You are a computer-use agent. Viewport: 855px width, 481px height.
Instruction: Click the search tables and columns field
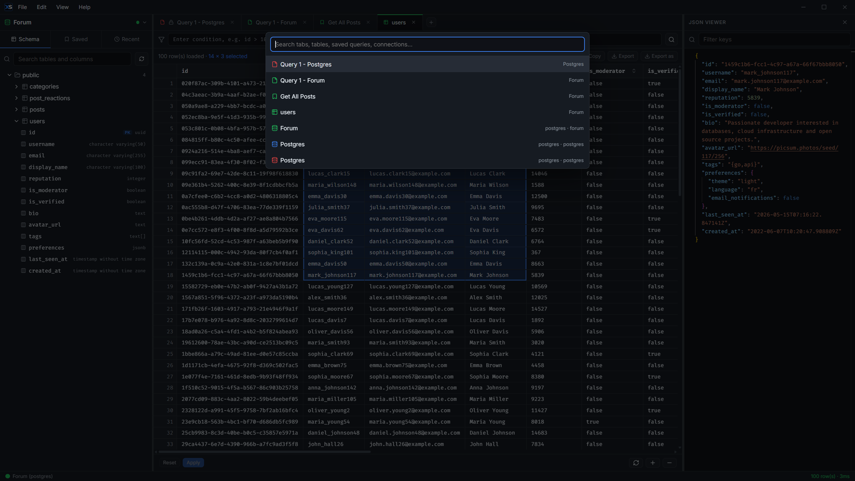(72, 59)
